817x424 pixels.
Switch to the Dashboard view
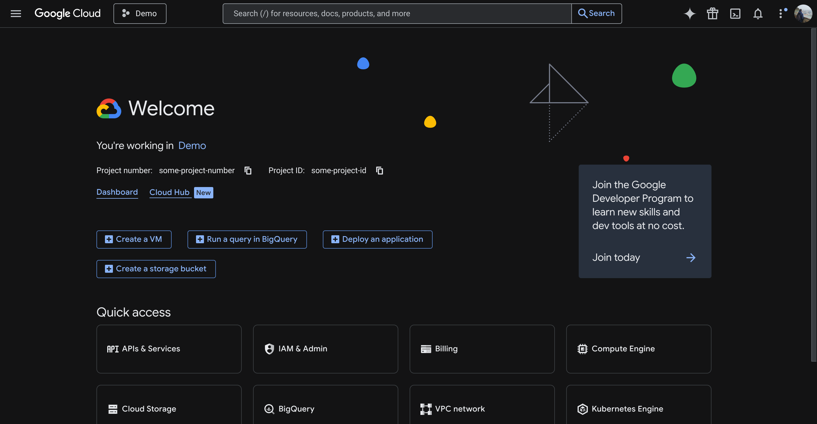click(117, 192)
